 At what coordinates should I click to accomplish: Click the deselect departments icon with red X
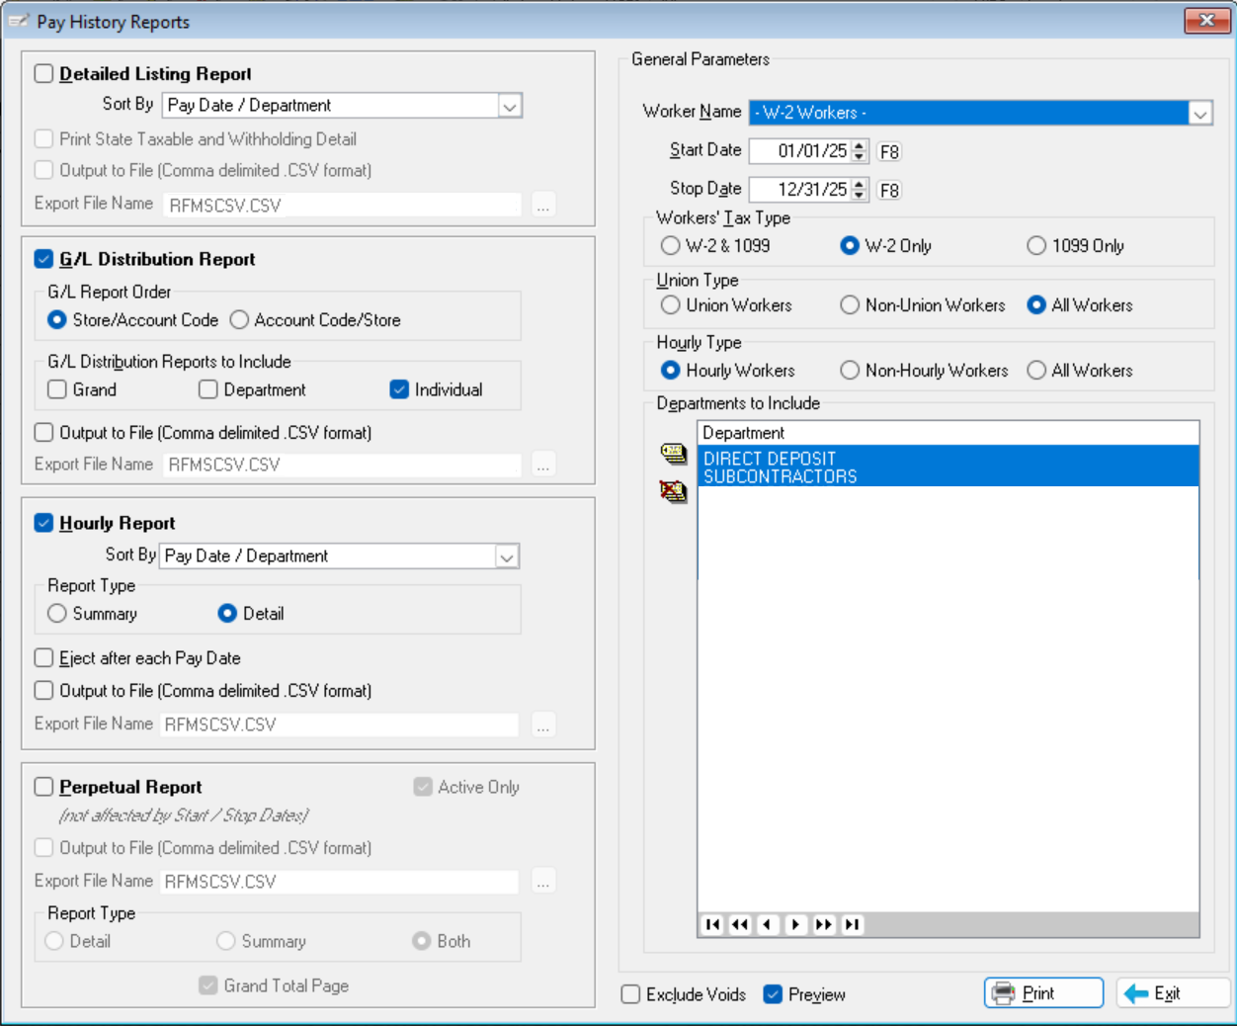pos(674,490)
